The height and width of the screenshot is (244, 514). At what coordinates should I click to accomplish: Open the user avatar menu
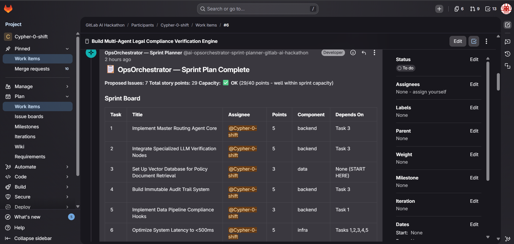pyautogui.click(x=506, y=9)
